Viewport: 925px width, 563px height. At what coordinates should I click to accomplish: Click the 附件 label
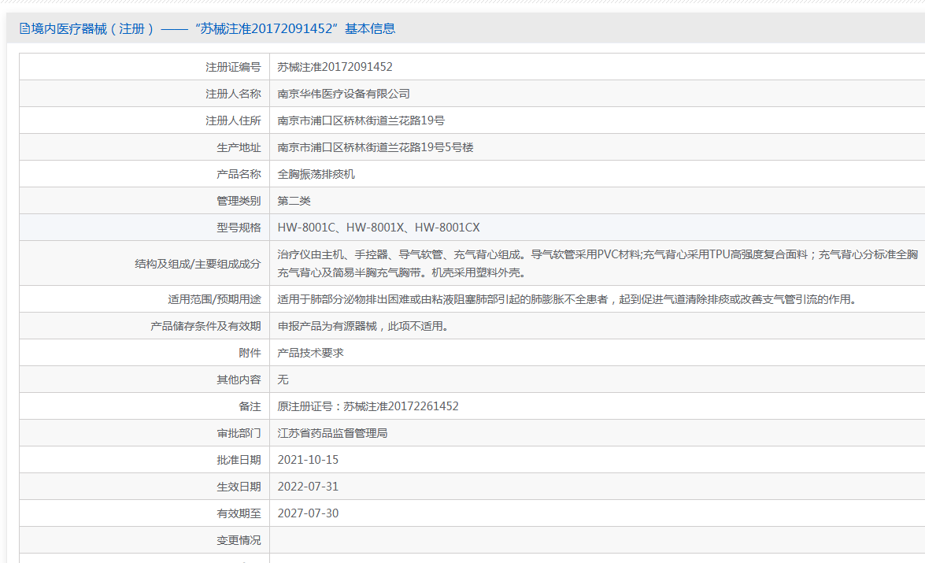(250, 353)
